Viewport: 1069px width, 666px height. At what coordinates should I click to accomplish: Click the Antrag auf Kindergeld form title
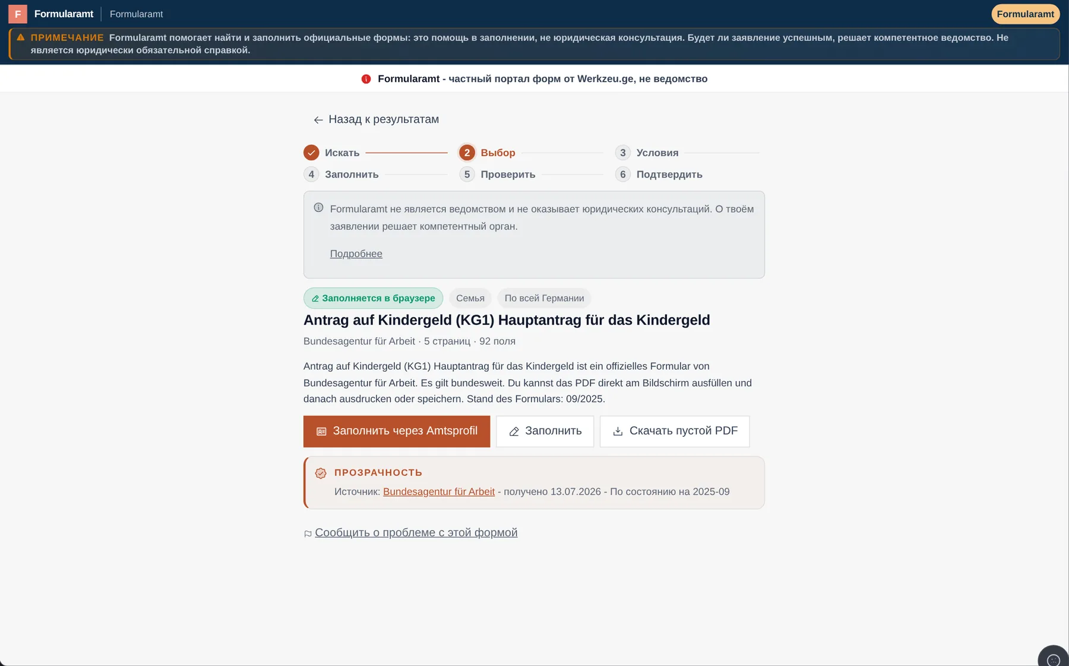(x=507, y=320)
